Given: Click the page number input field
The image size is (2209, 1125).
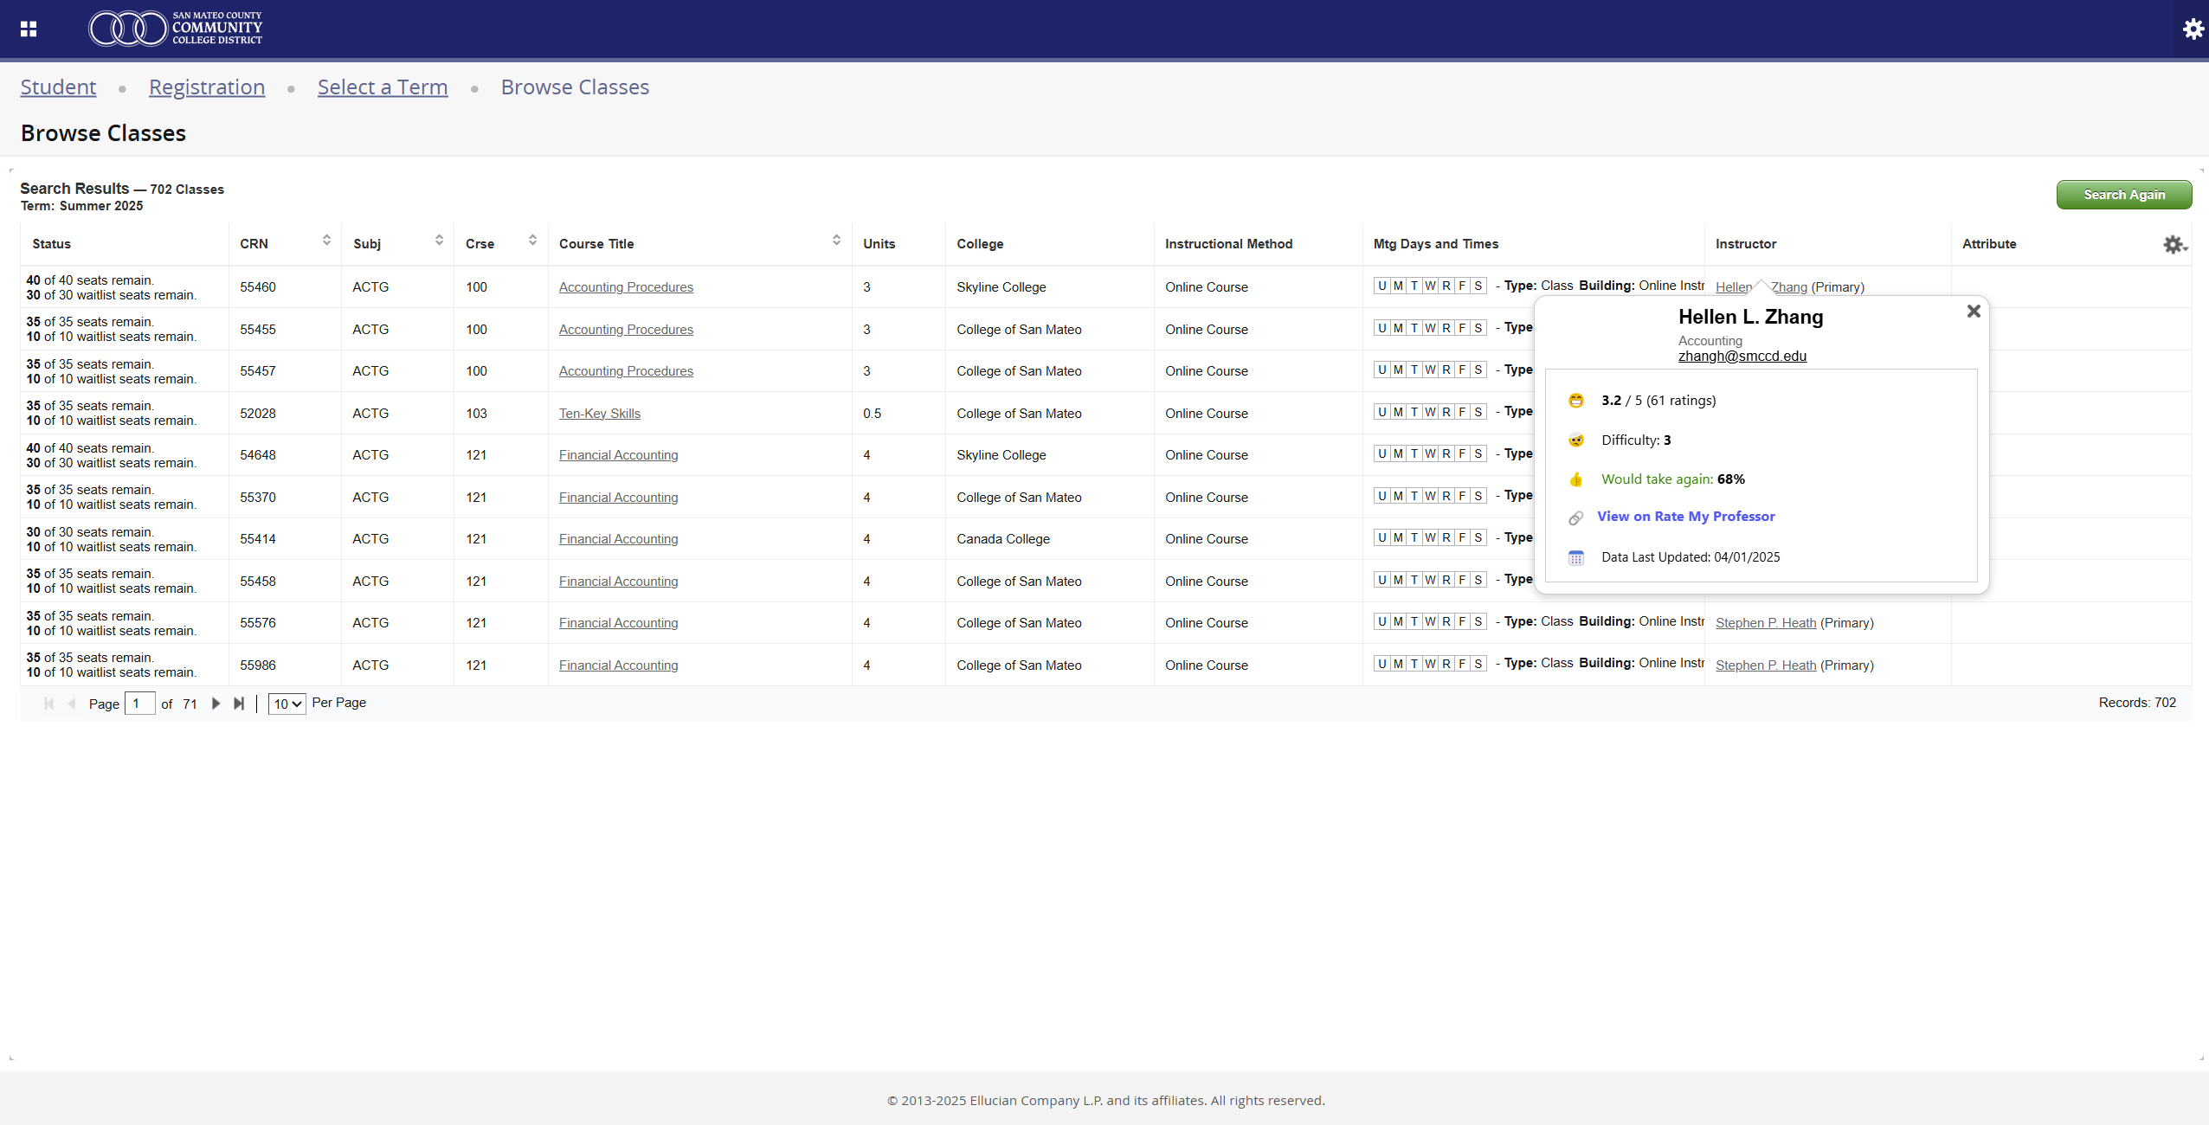Looking at the screenshot, I should click(140, 704).
